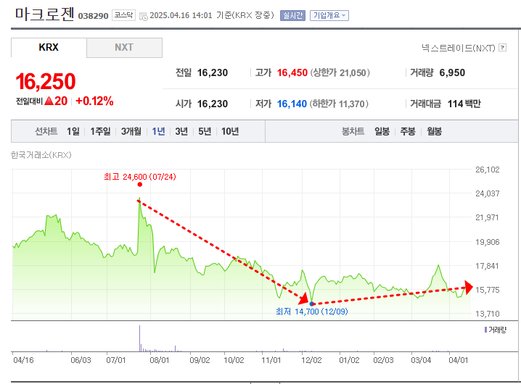Select the 5년 line chart period

coord(205,131)
